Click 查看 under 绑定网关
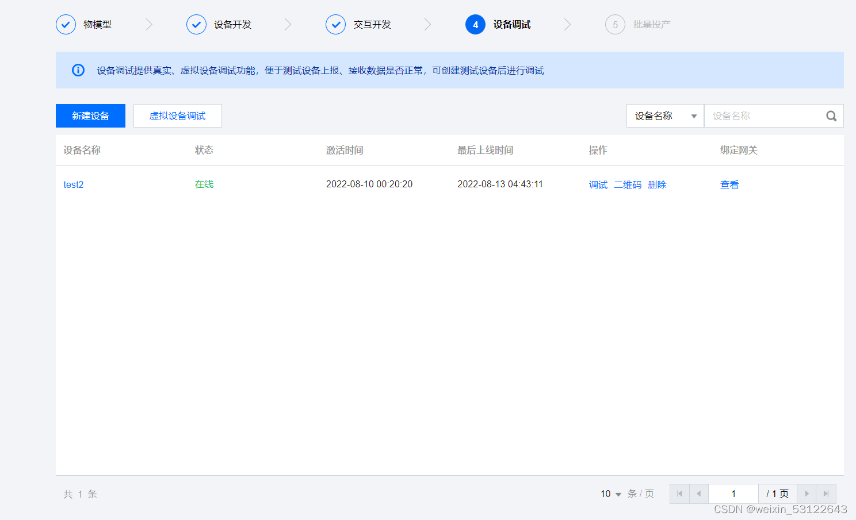856x520 pixels. (x=729, y=184)
